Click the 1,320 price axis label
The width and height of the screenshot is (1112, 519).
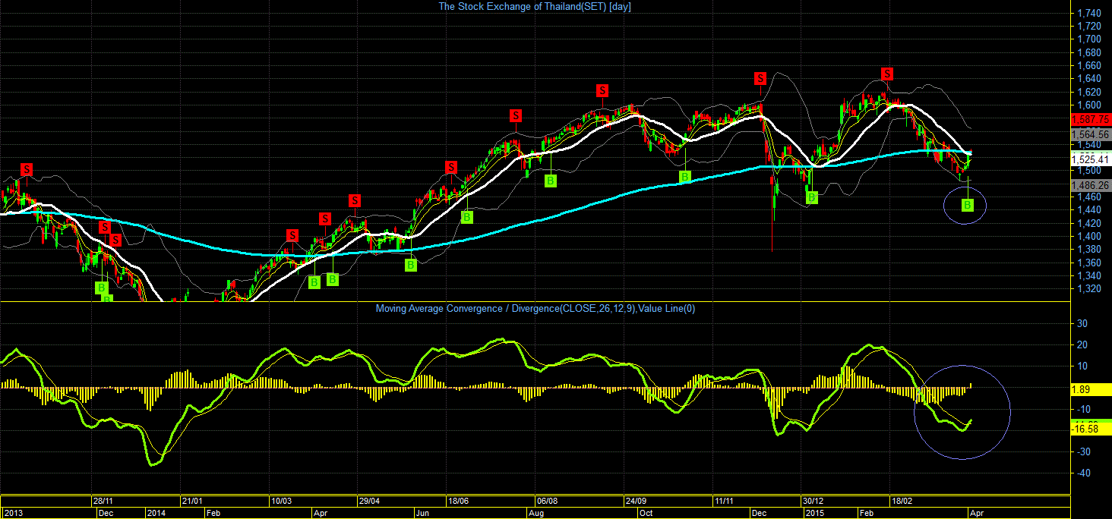(x=1089, y=289)
